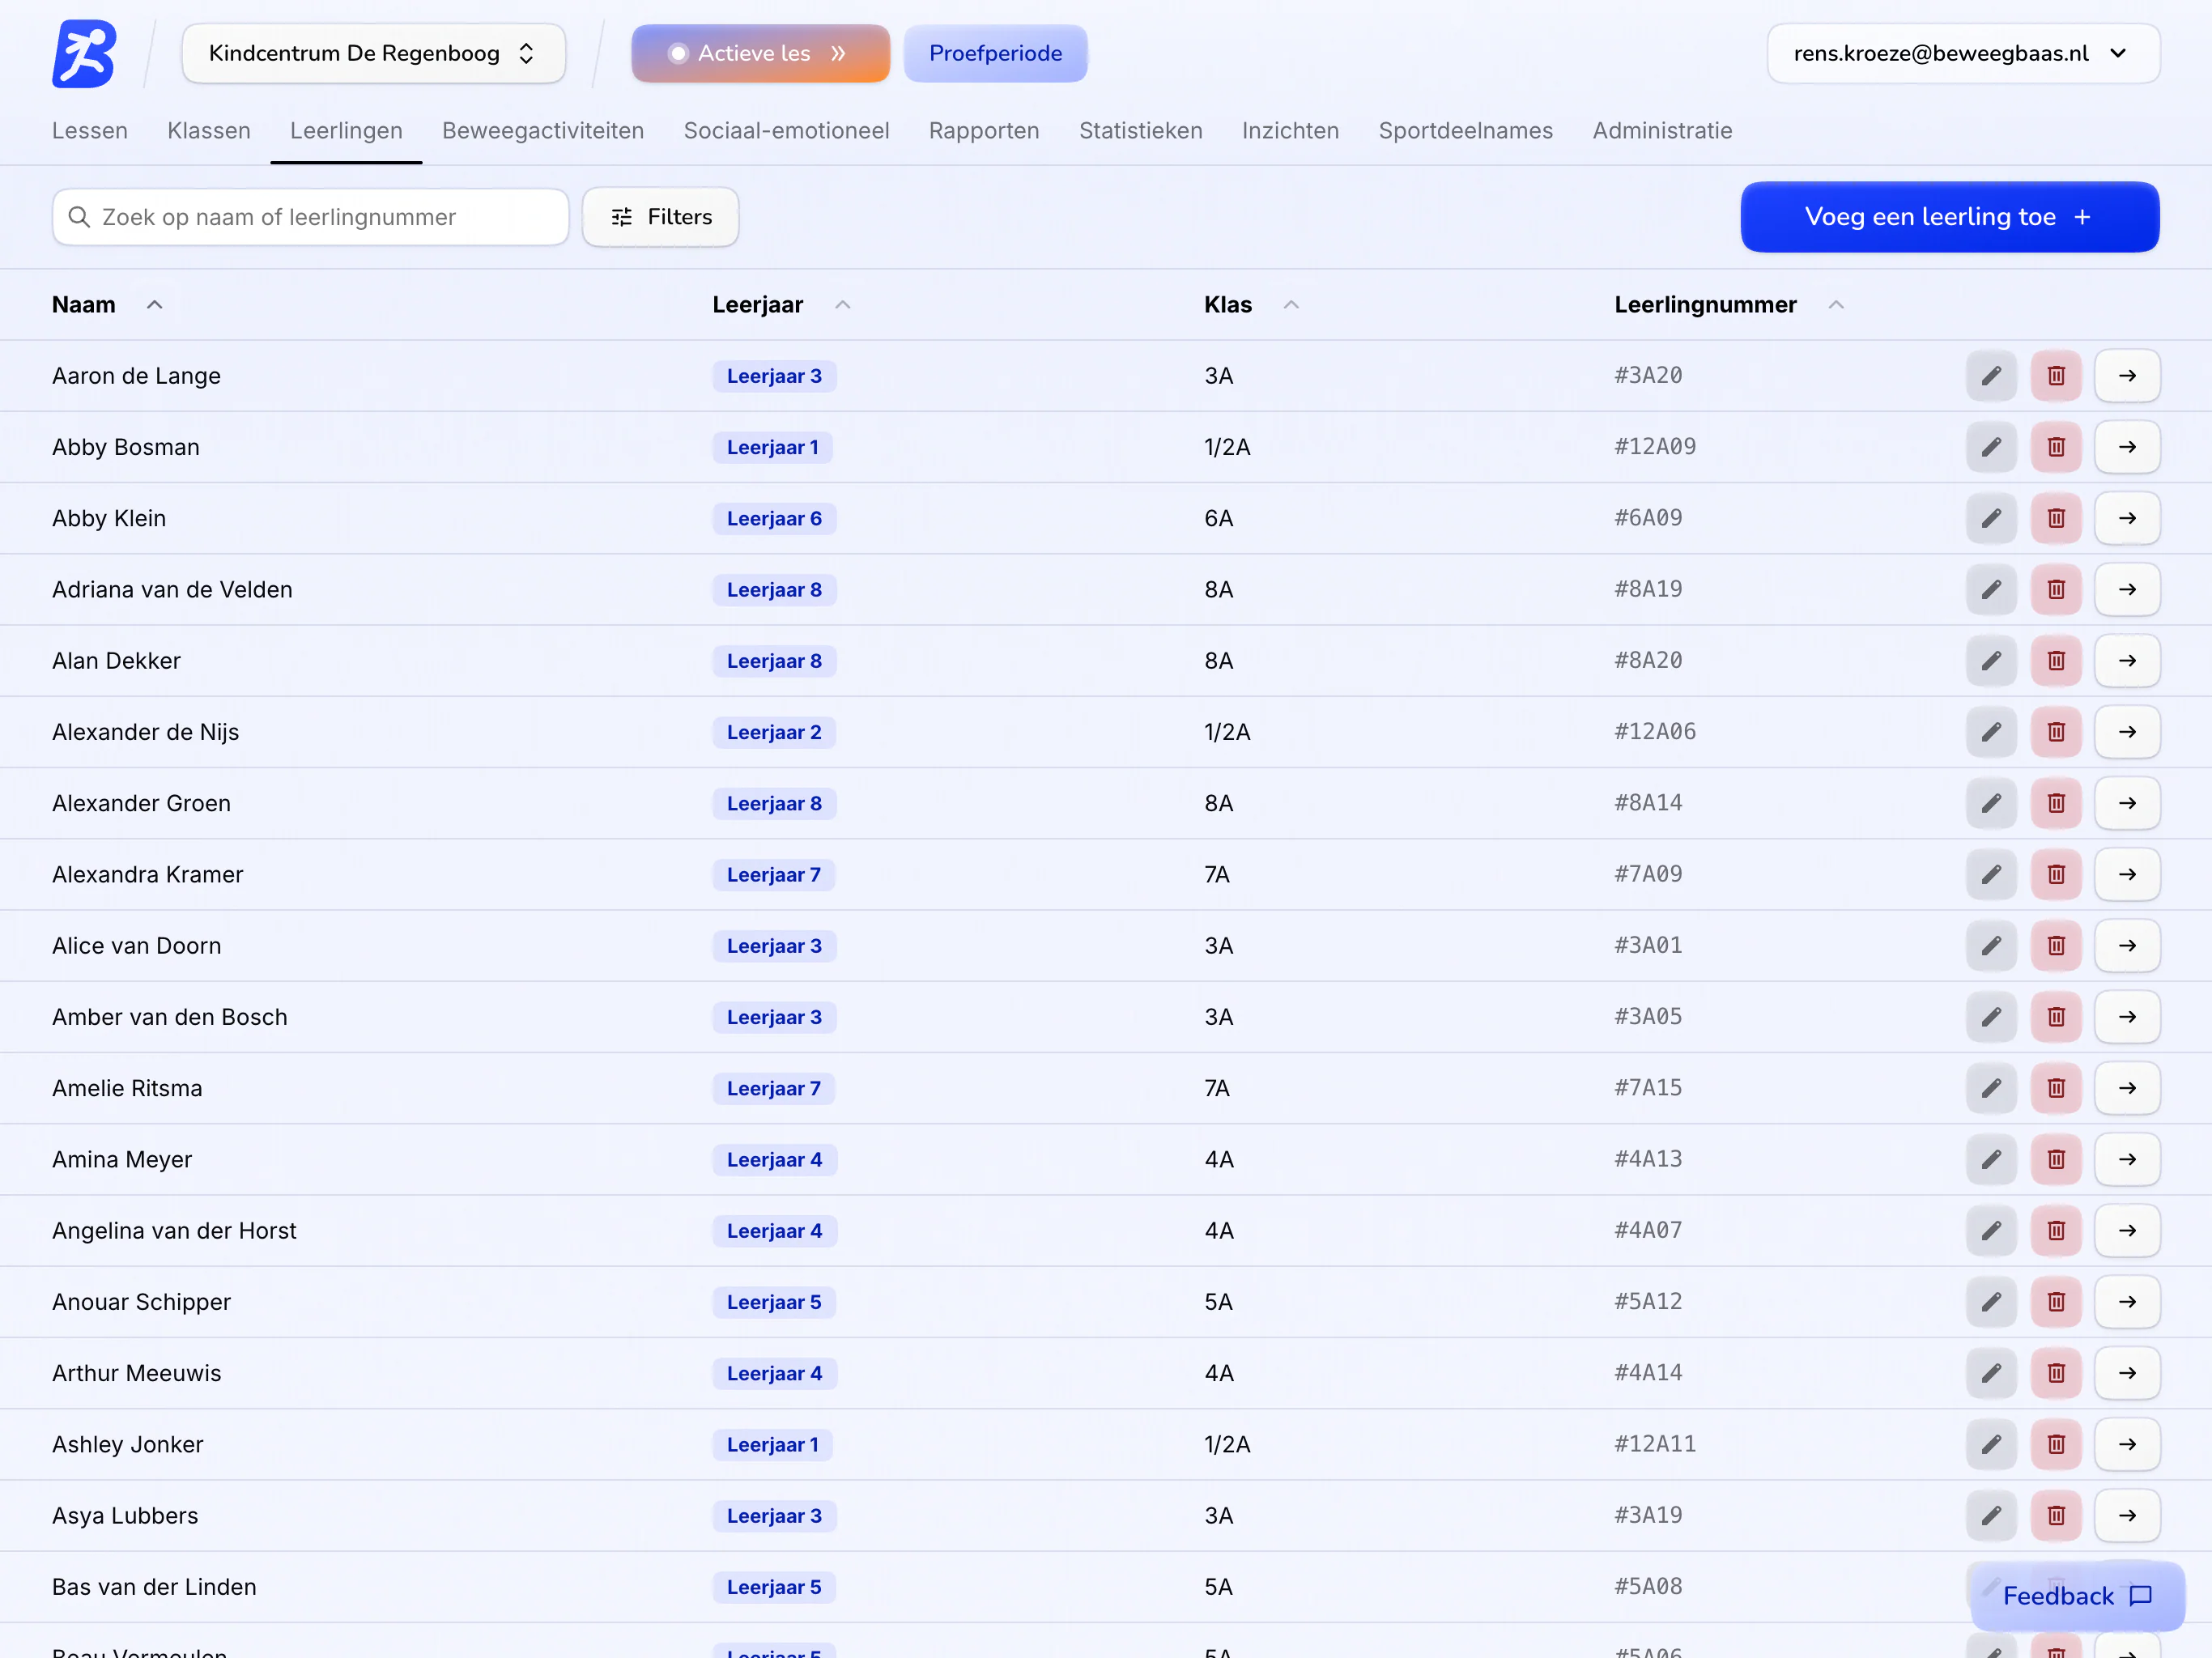2212x1658 pixels.
Task: Open the Statistieken tab
Action: coord(1141,131)
